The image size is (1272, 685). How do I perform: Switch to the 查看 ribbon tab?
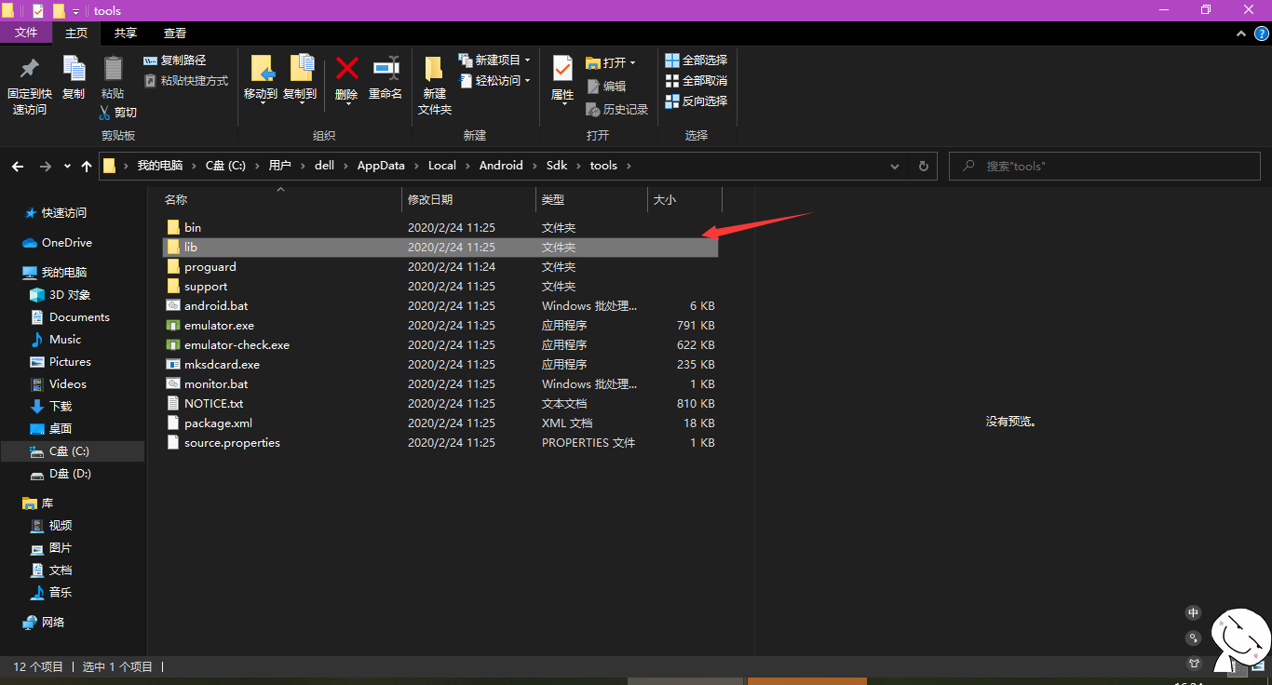click(x=175, y=33)
